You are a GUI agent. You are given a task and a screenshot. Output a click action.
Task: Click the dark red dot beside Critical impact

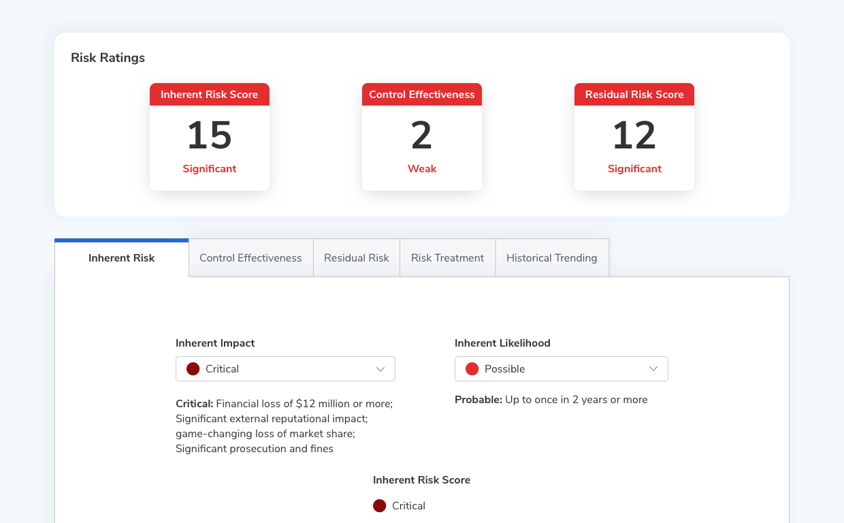193,368
